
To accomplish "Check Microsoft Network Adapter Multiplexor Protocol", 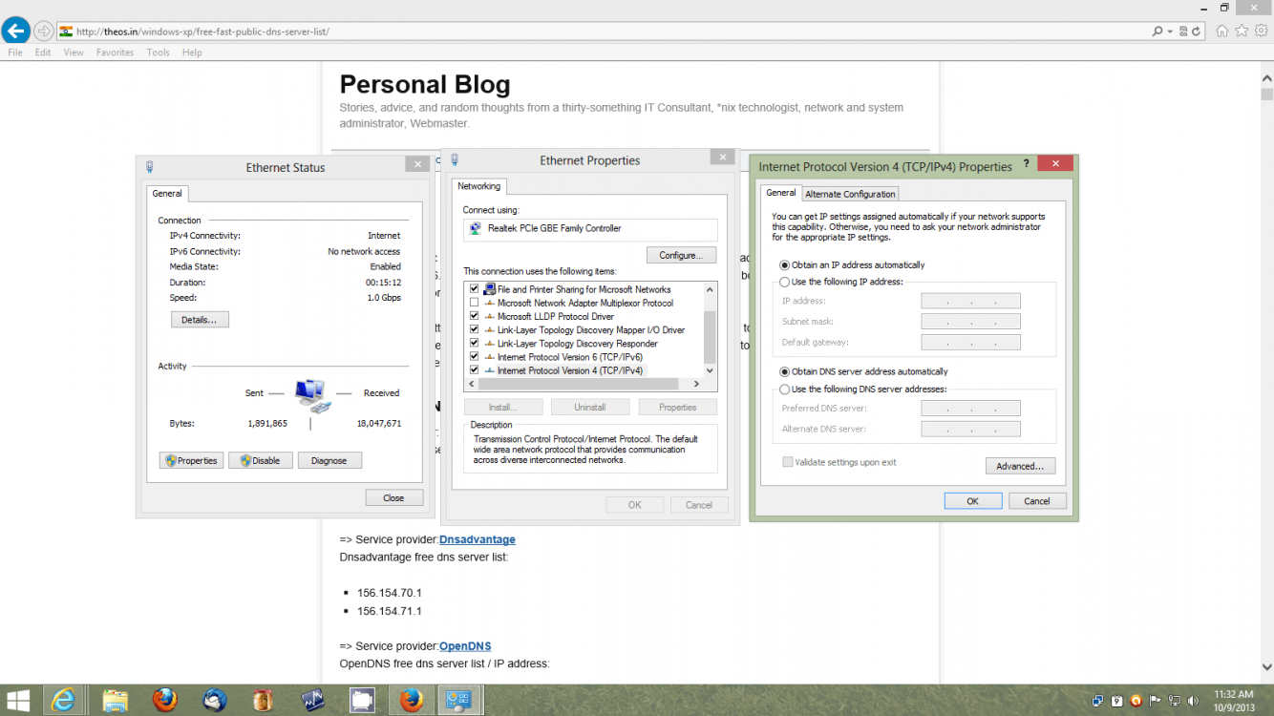I will coord(475,303).
